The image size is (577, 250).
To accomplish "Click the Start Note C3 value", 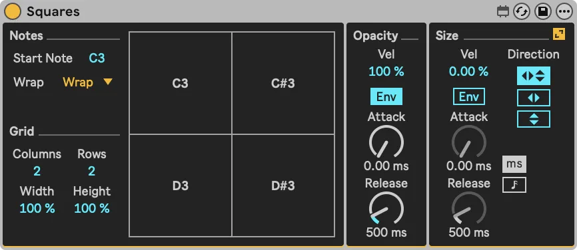I will click(97, 58).
